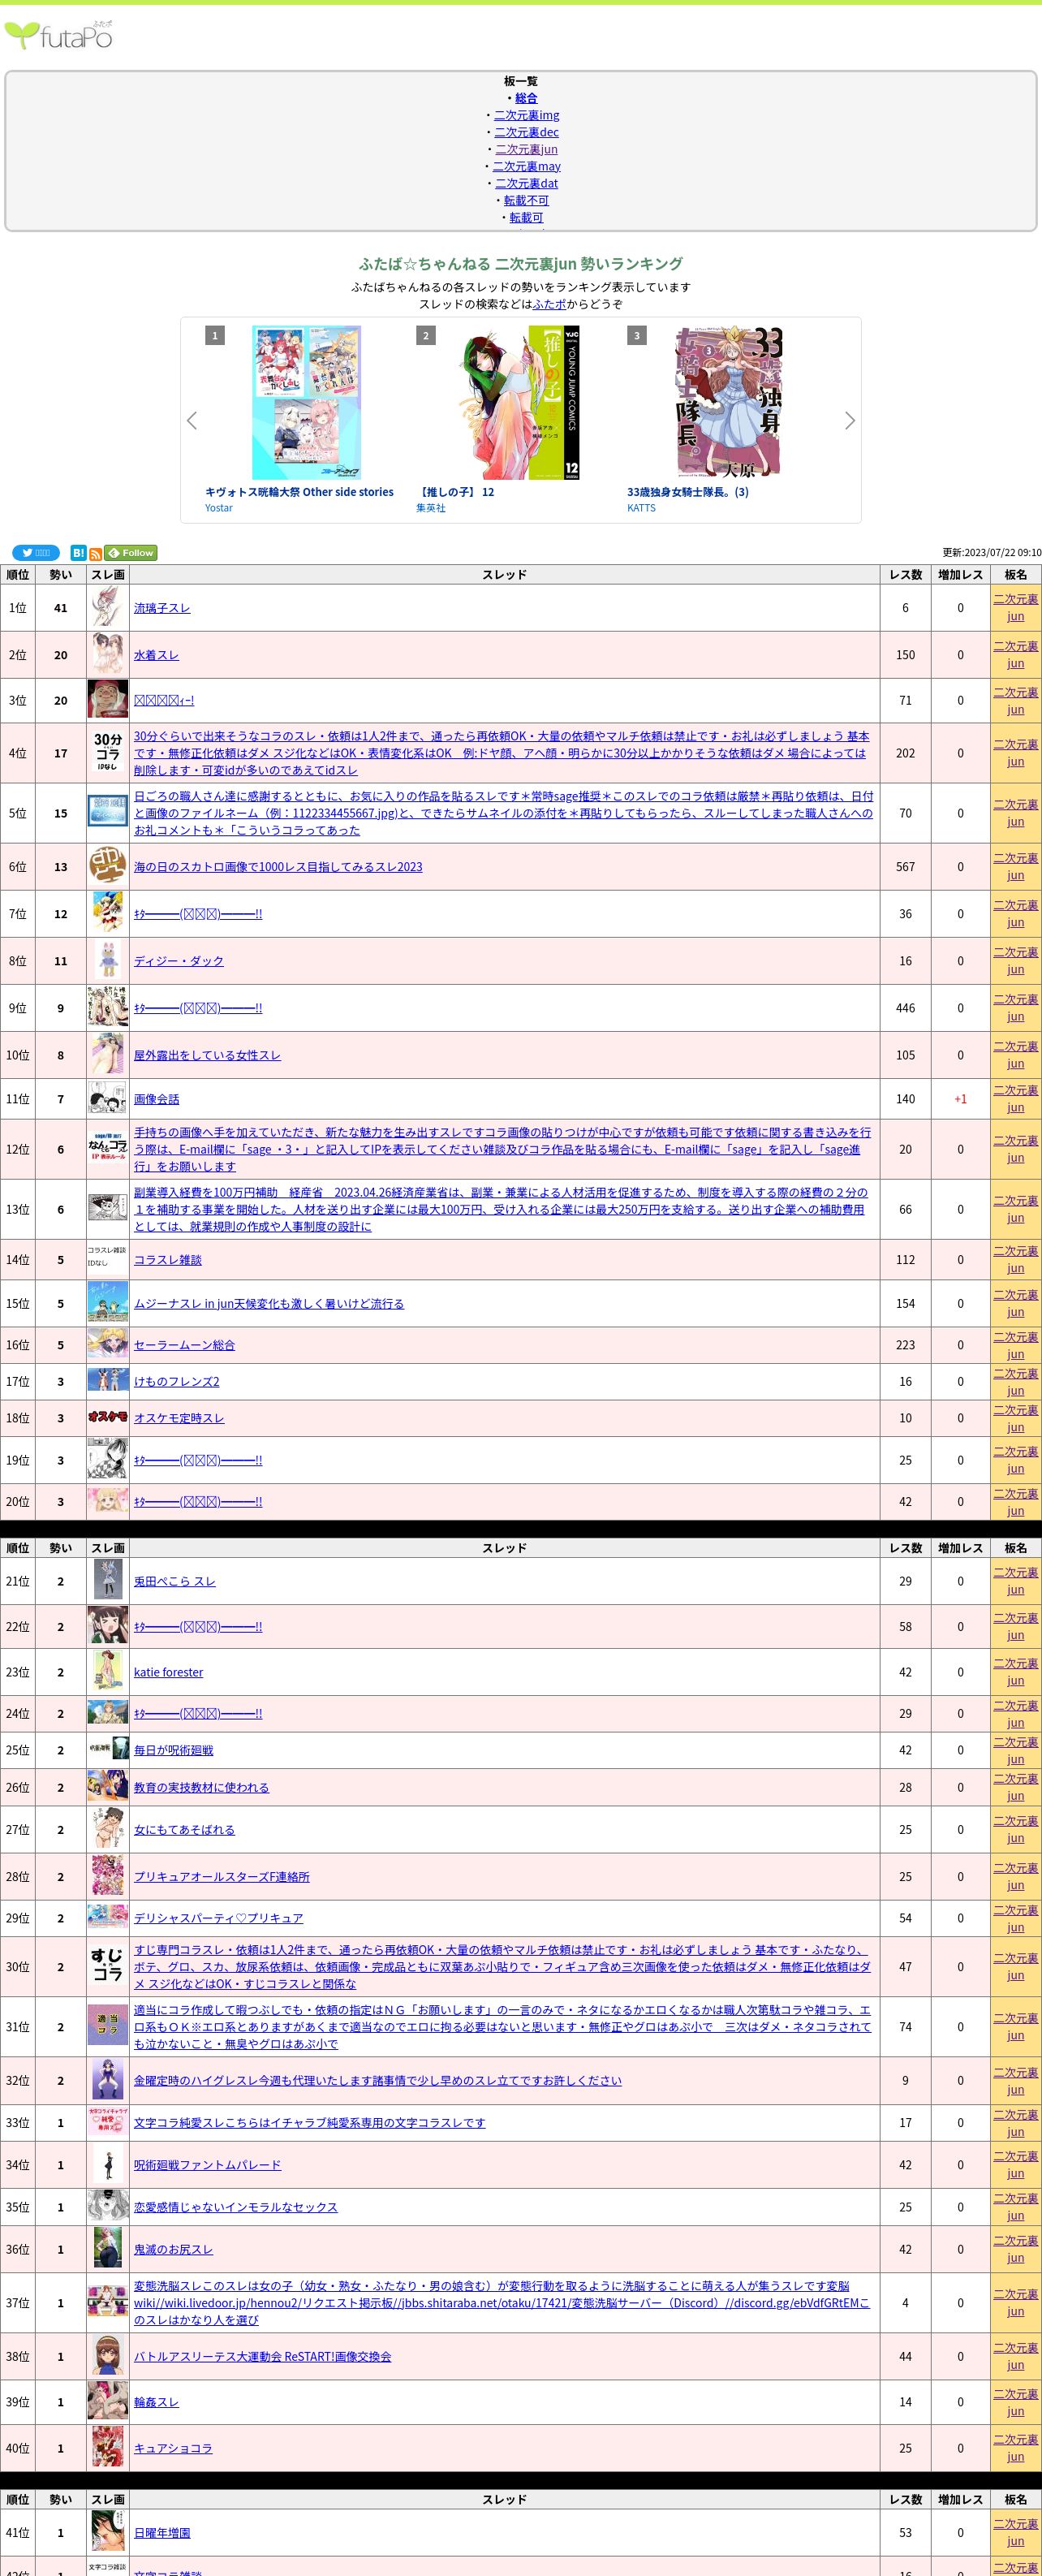
Task: Open the 日曜年増園 thread at rank 41
Action: pyautogui.click(x=162, y=2533)
